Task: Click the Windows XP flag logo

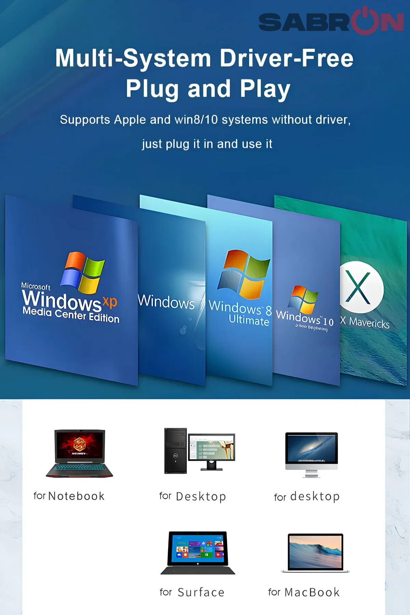Action: (x=82, y=273)
